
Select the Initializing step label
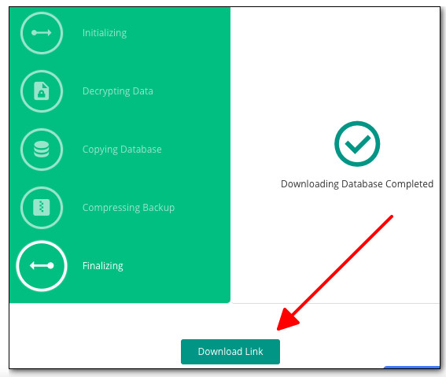pyautogui.click(x=105, y=33)
